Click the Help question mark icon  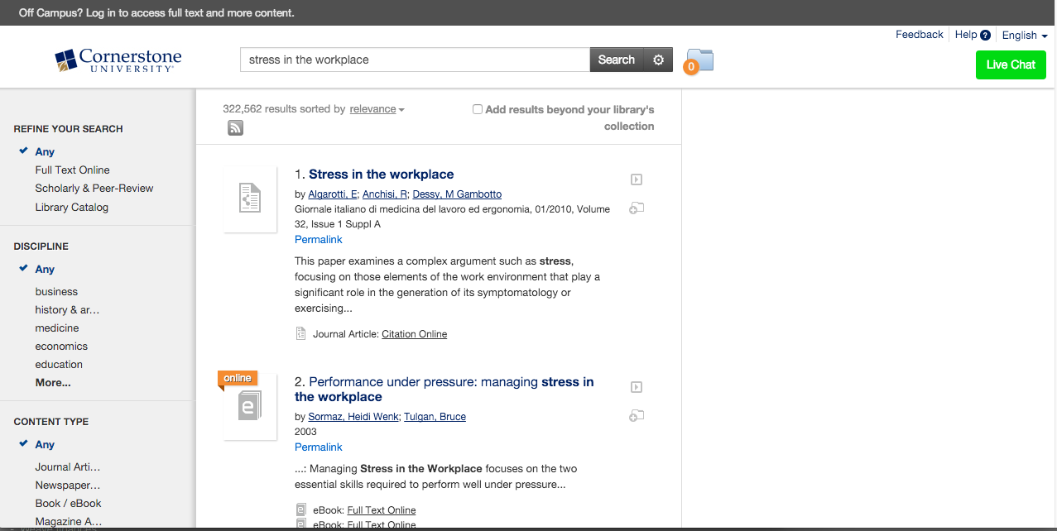[985, 36]
